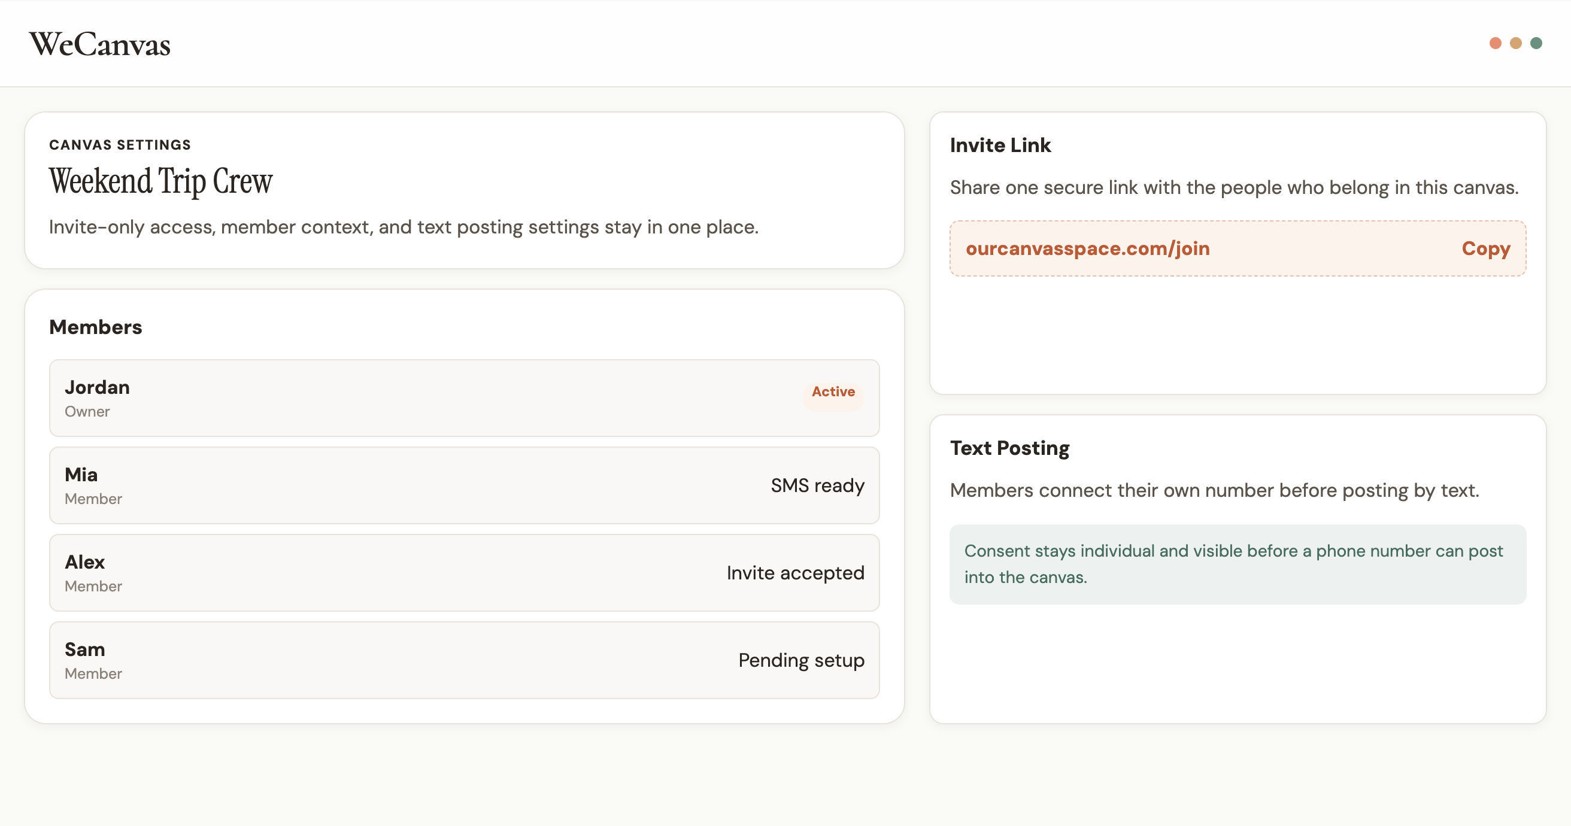This screenshot has height=826, width=1571.
Task: Click the green dot in the header
Action: (1536, 43)
